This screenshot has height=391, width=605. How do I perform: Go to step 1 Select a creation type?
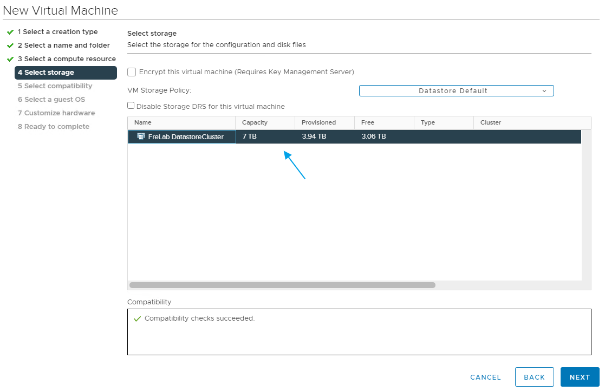(57, 32)
